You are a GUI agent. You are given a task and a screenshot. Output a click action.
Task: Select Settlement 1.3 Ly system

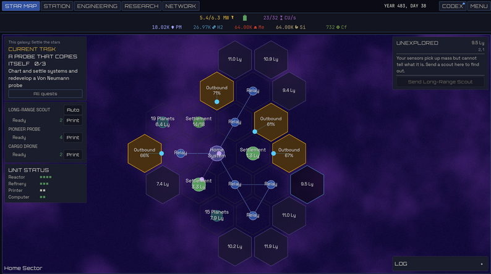click(253, 153)
